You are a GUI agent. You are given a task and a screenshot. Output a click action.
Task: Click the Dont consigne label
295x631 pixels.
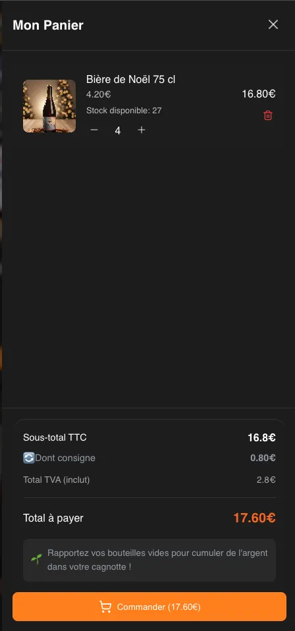[x=65, y=458]
